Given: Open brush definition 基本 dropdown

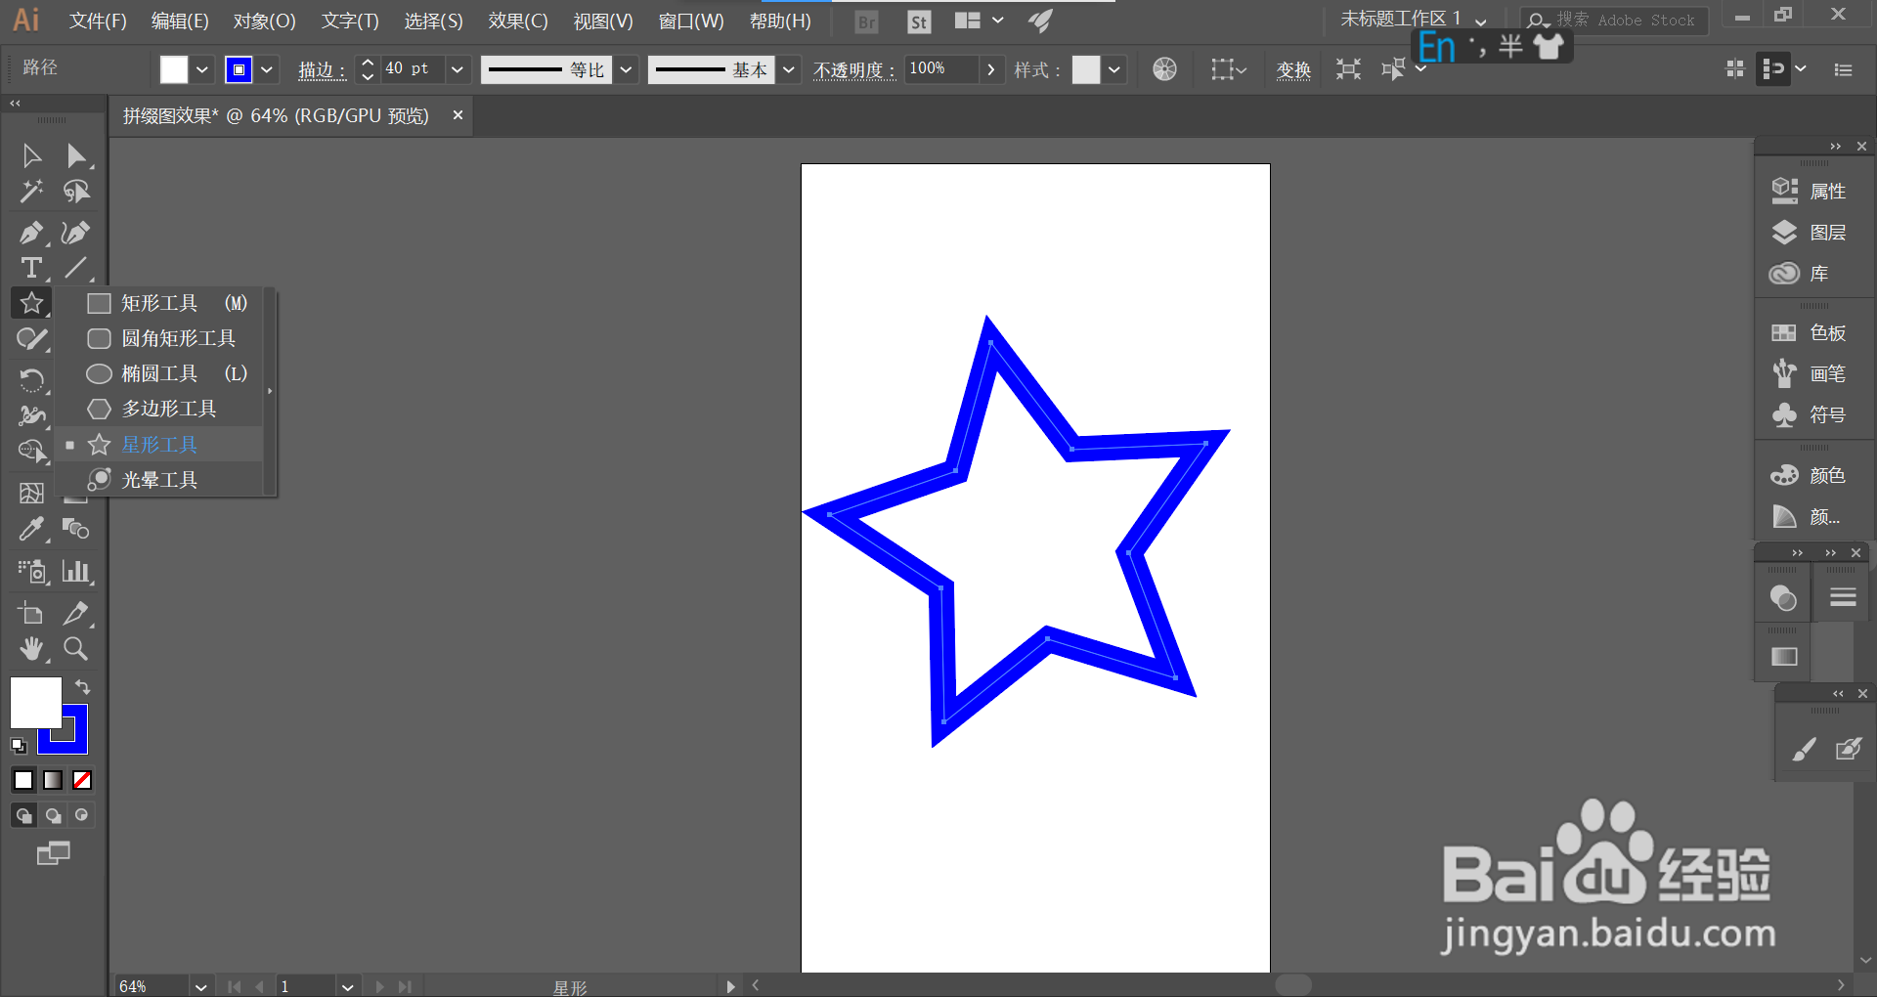Looking at the screenshot, I should [x=789, y=69].
